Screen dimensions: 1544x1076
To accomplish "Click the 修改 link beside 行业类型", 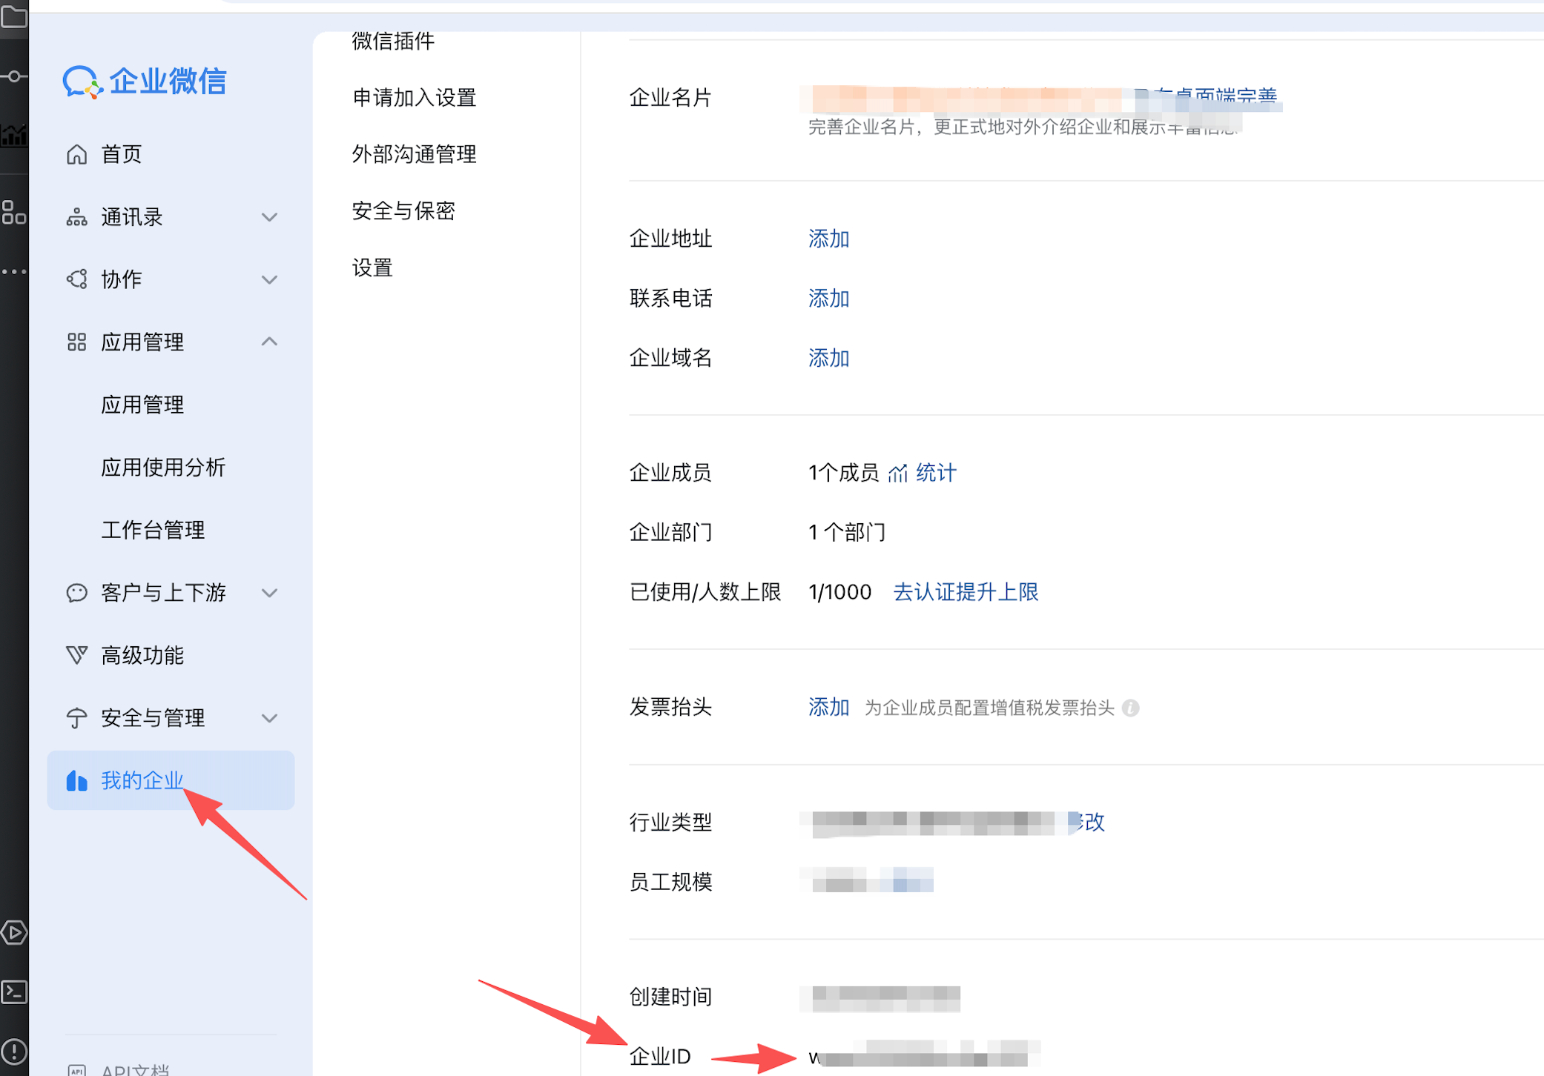I will pos(1086,822).
